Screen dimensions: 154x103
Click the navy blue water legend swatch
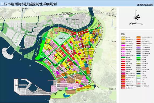138,74
